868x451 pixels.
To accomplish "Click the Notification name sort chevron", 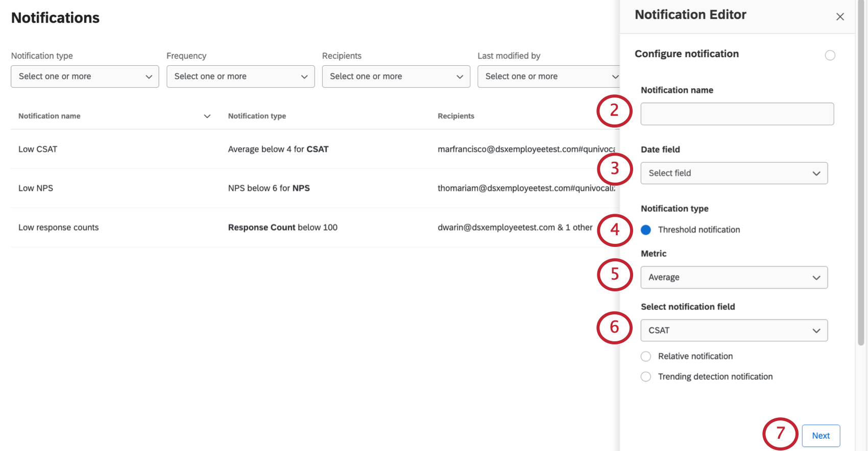I will coord(207,116).
